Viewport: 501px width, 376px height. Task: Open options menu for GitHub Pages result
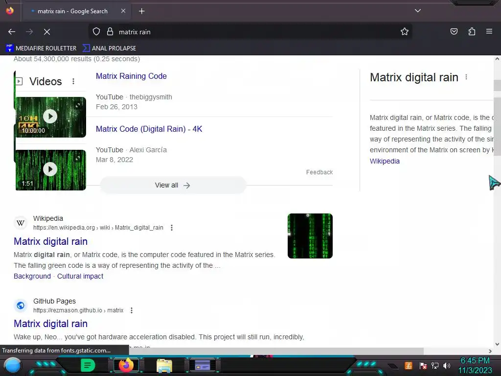(131, 310)
